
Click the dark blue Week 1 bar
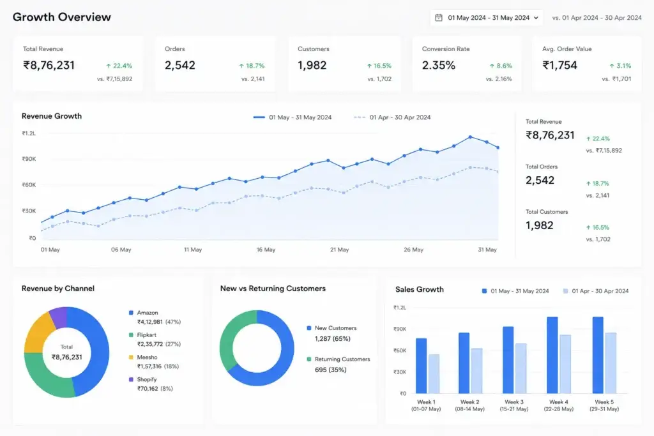click(x=422, y=366)
